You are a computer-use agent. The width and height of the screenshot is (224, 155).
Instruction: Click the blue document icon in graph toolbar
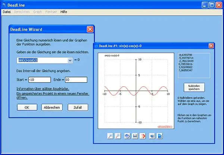click(160, 136)
